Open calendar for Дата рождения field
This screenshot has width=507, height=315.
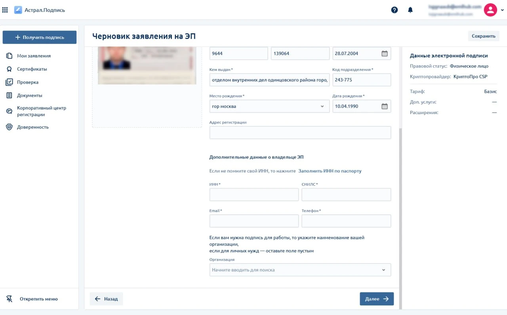coord(384,106)
